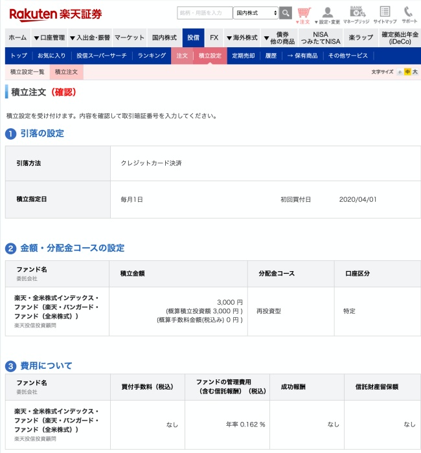
Task: Switch to 積立設定一覧 sub-tab
Action: tap(27, 72)
